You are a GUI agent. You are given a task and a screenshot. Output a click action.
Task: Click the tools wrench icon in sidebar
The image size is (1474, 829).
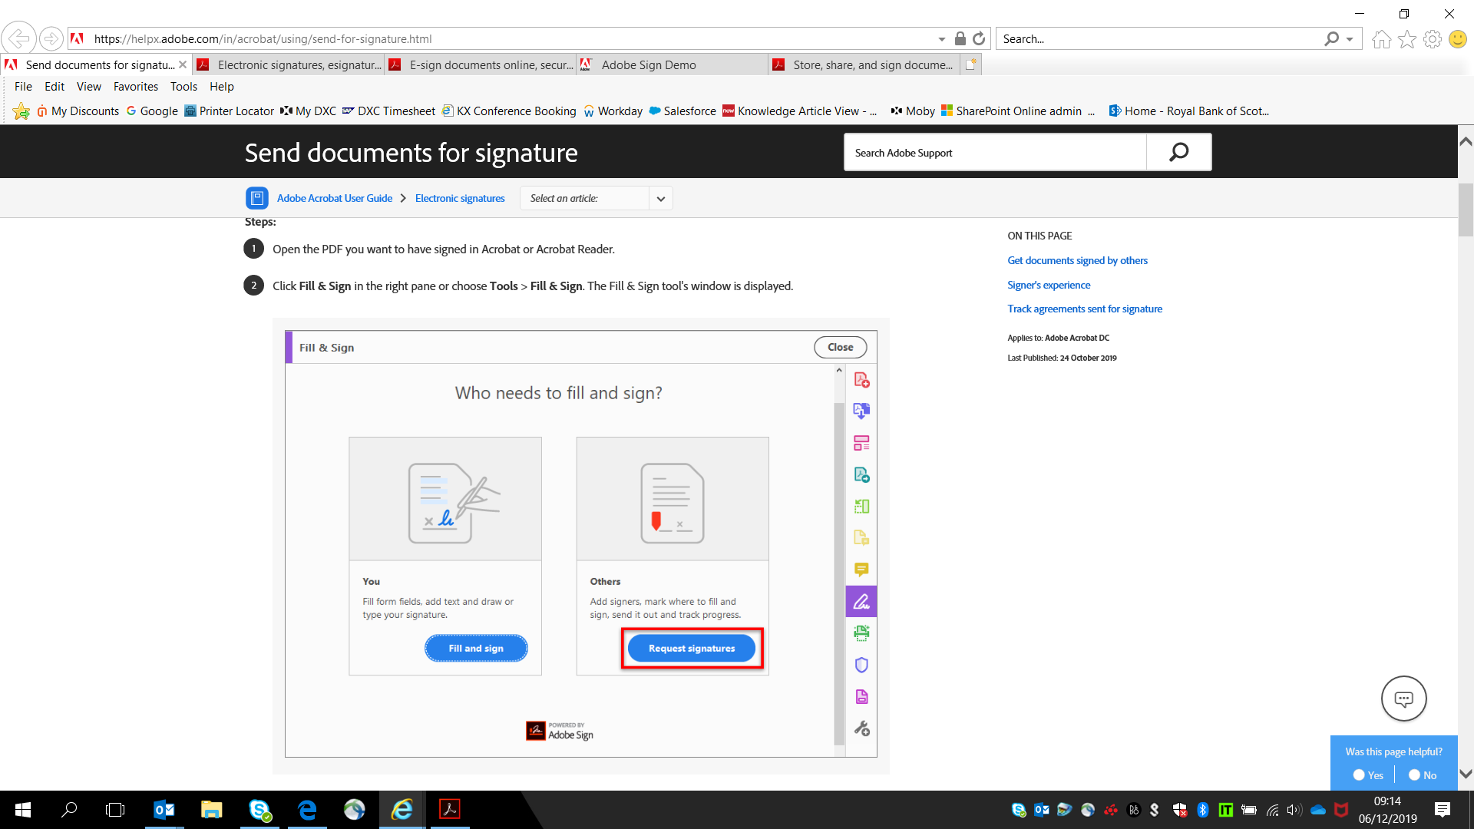tap(860, 728)
